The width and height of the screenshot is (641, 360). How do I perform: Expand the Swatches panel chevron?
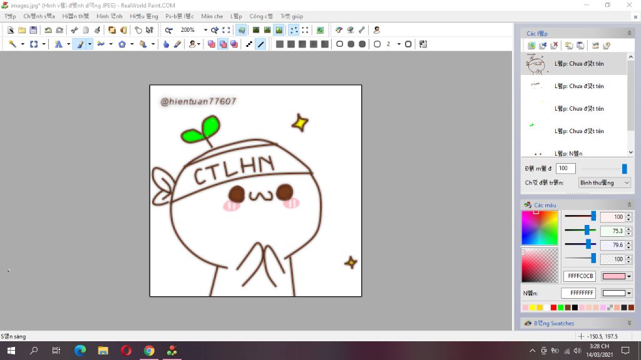tap(629, 323)
